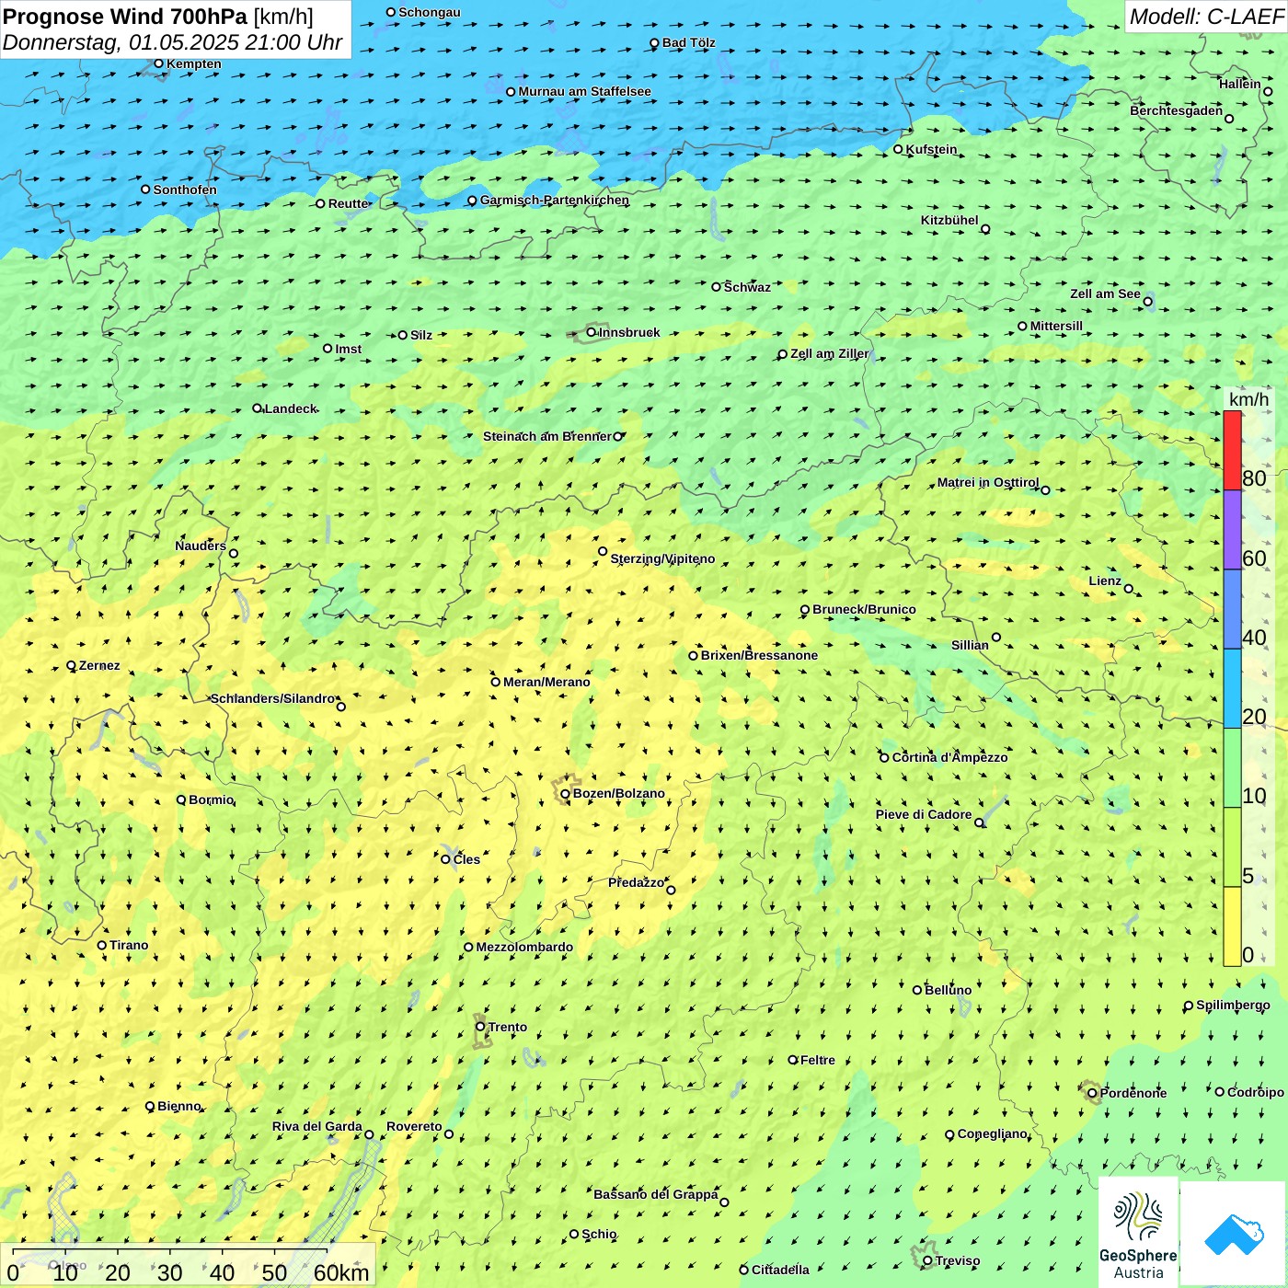Select the Pordenone city marker
1288x1288 pixels.
tap(1092, 1093)
